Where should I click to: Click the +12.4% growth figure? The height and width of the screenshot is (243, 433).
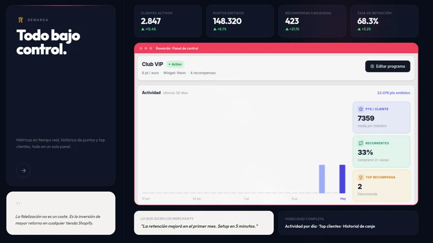pos(150,29)
